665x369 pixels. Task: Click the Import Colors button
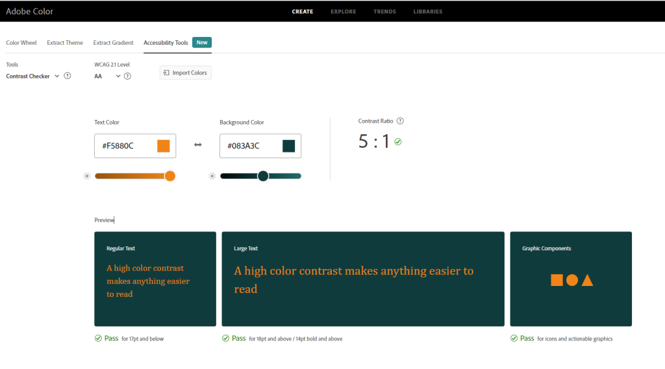pos(186,73)
